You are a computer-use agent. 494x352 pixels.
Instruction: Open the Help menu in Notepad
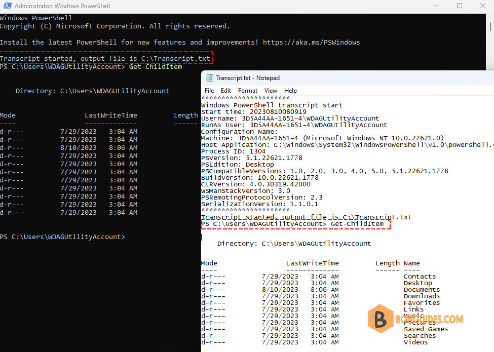point(290,91)
